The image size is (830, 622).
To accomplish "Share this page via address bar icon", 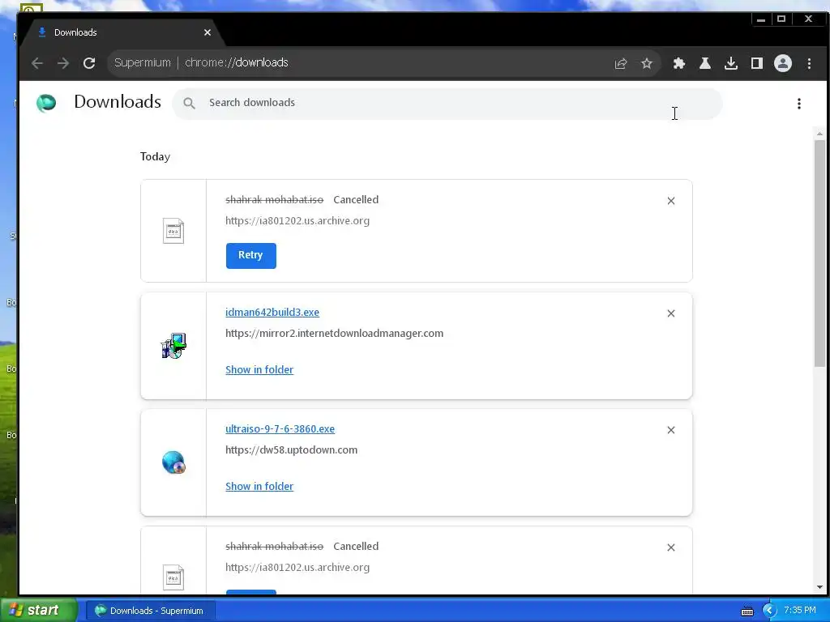I will click(621, 63).
